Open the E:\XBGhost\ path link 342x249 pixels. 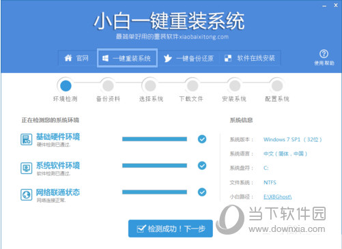point(277,196)
